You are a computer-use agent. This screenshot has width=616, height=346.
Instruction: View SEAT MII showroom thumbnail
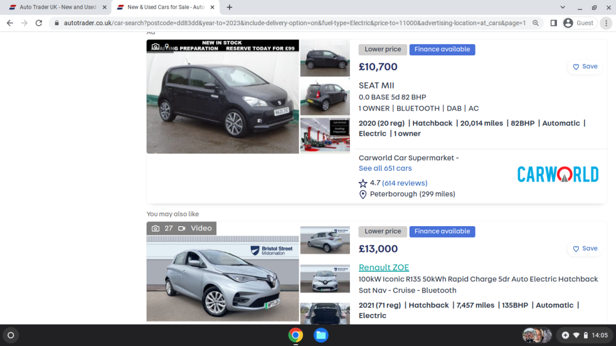point(325,135)
